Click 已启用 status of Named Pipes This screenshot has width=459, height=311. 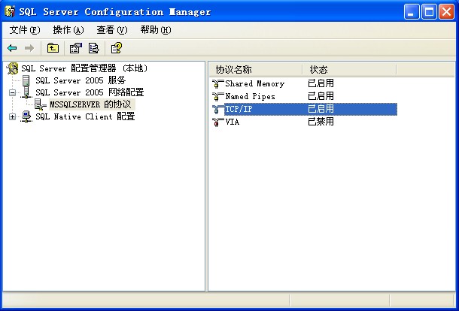pos(321,96)
